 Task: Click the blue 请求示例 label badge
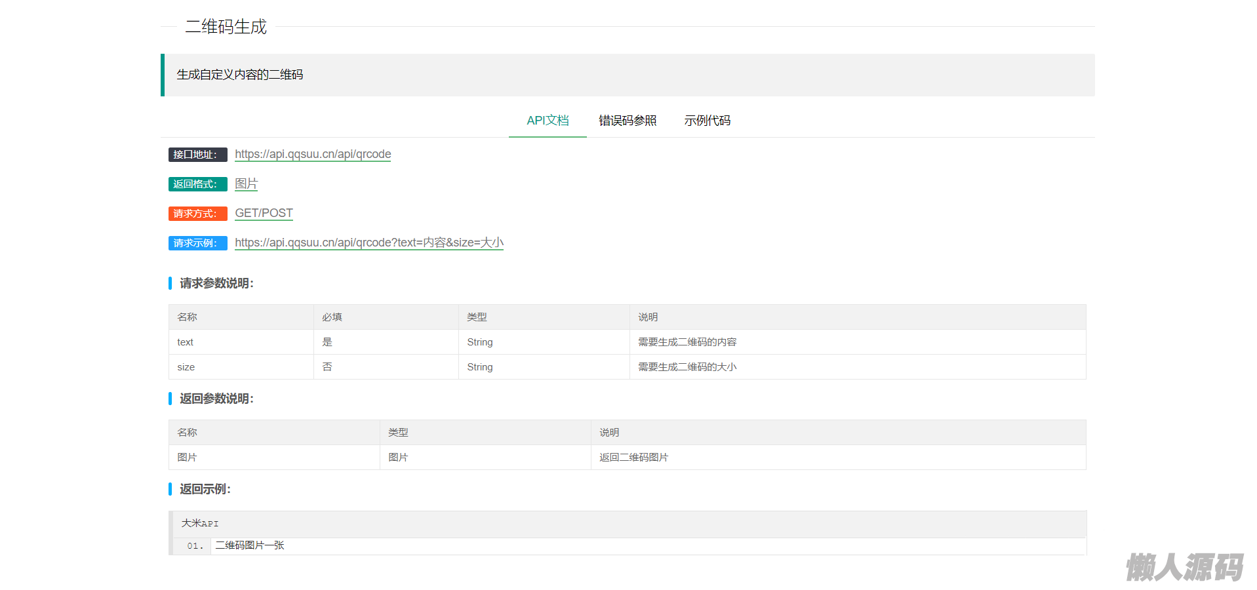(x=197, y=243)
